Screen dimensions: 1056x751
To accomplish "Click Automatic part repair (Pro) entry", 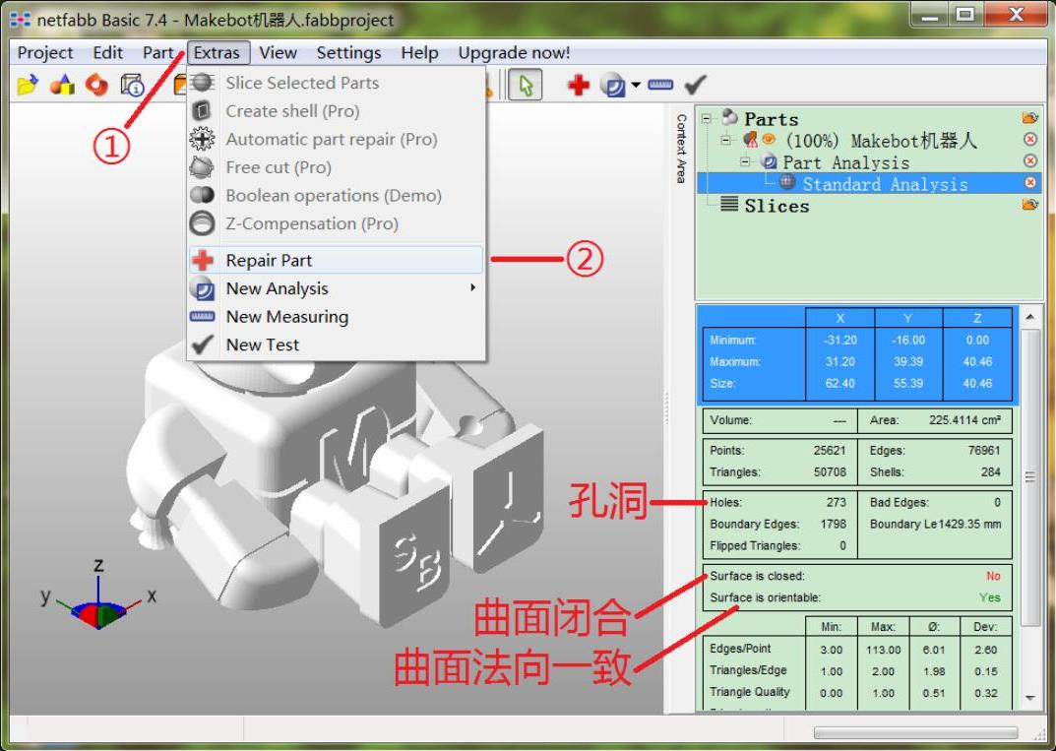I will [x=336, y=140].
